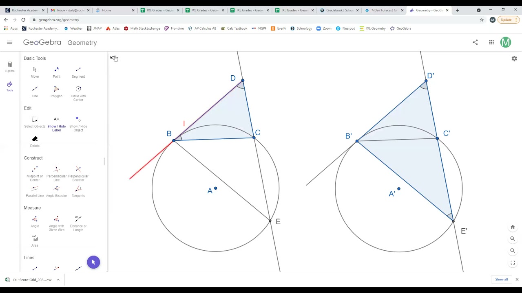
Task: Click the Share icon in header
Action: [475, 42]
